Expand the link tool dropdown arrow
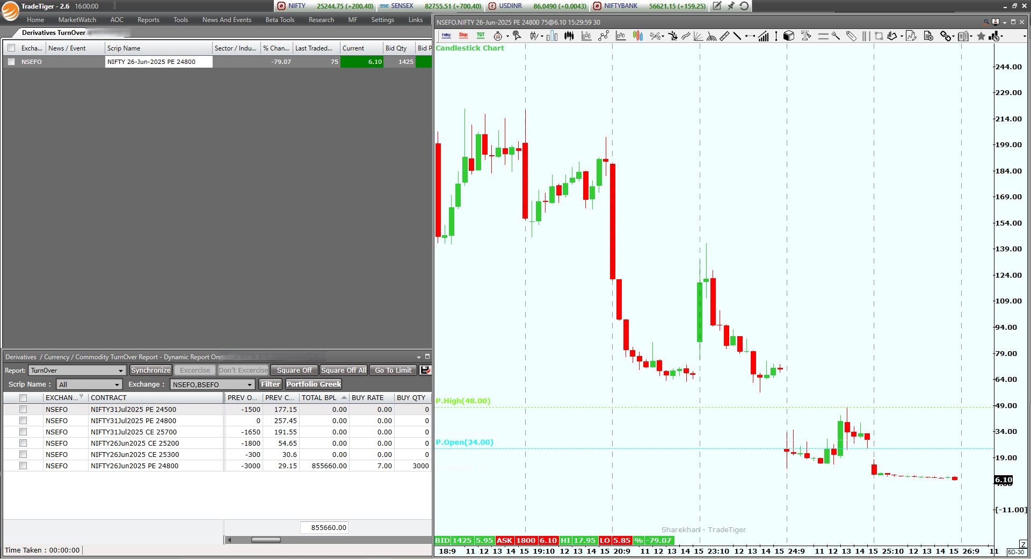The image size is (1031, 559). tap(953, 37)
